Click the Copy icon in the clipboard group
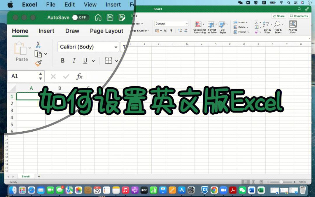This screenshot has width=315, height=197. pyautogui.click(x=38, y=54)
